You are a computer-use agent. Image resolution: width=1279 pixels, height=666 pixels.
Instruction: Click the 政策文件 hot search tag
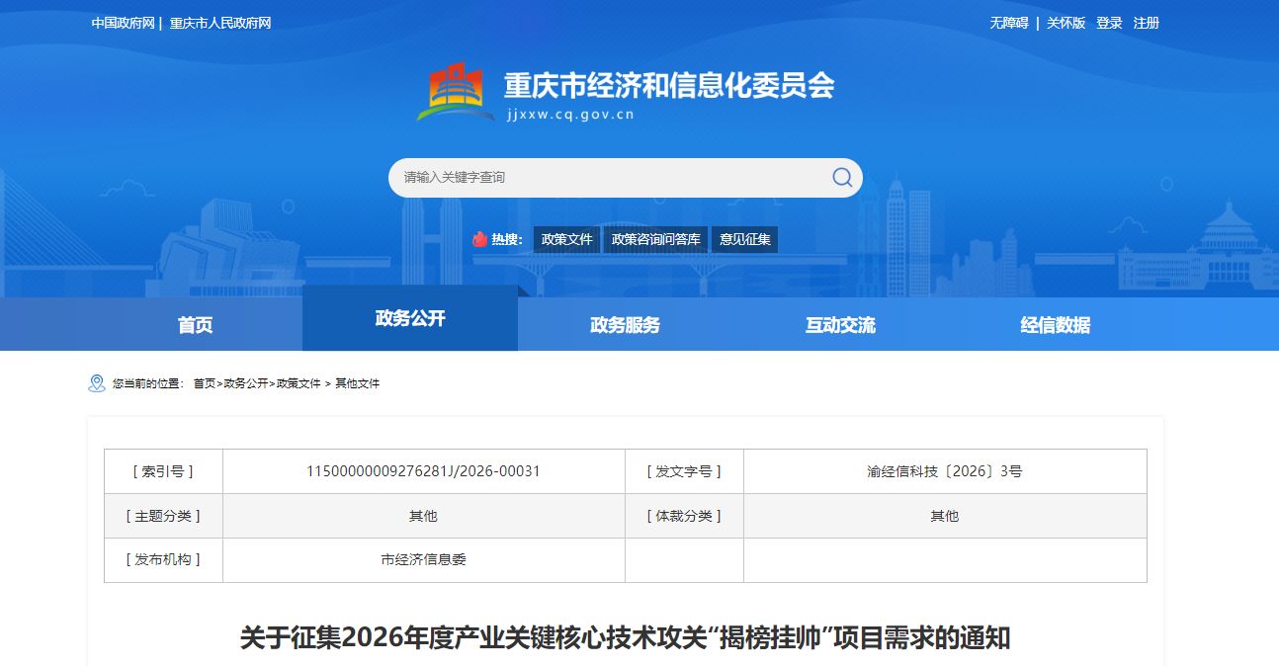566,239
